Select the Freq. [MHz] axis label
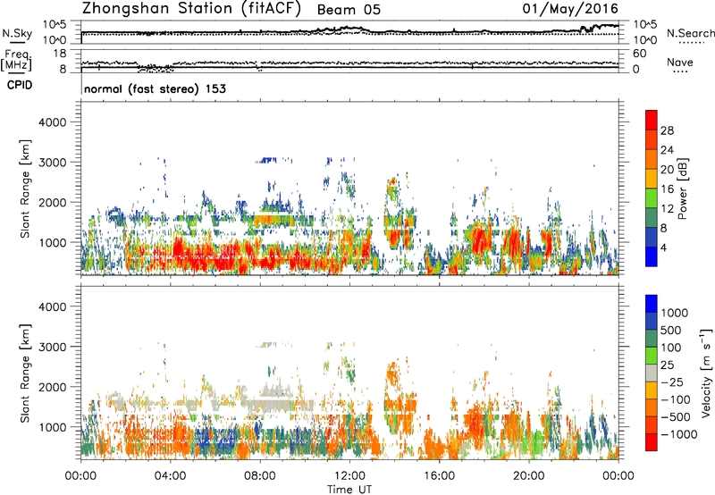The height and width of the screenshot is (495, 715). click(16, 60)
